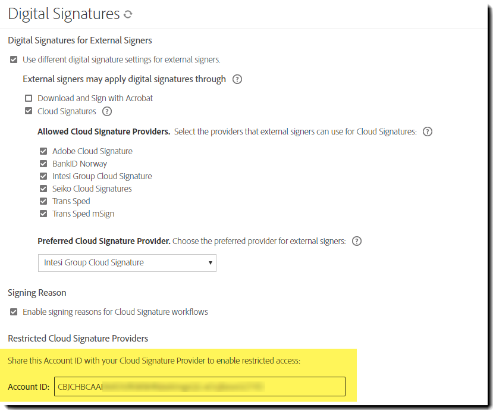
Task: Toggle Intesi Group Cloud Signature checkbox
Action: tap(43, 176)
